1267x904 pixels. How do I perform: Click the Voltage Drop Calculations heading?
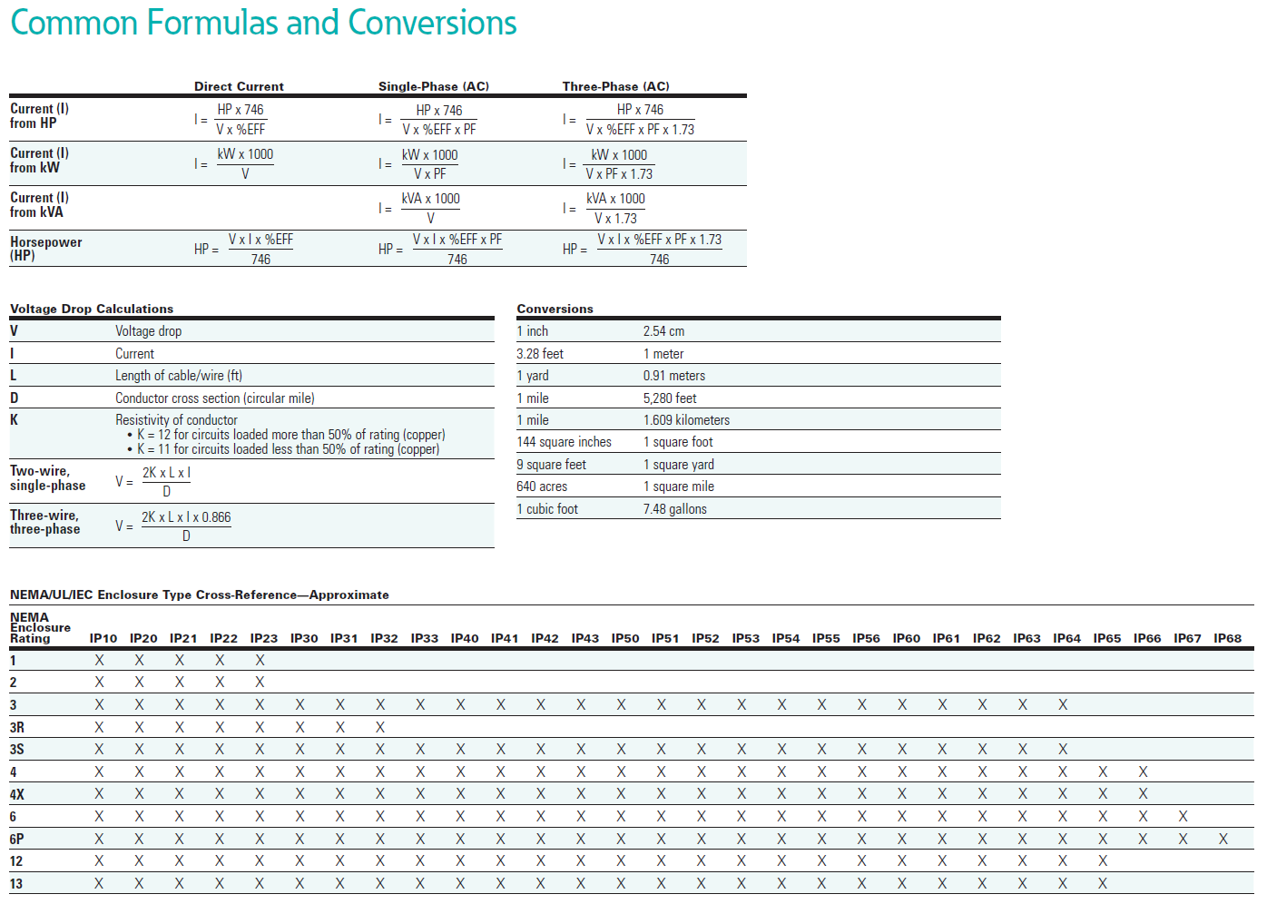coord(92,309)
